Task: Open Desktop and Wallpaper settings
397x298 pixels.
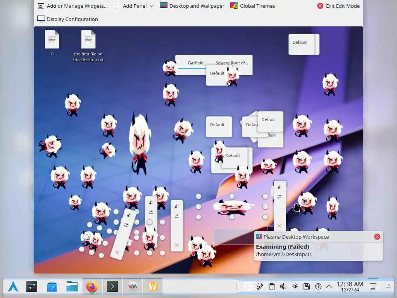Action: (x=192, y=6)
